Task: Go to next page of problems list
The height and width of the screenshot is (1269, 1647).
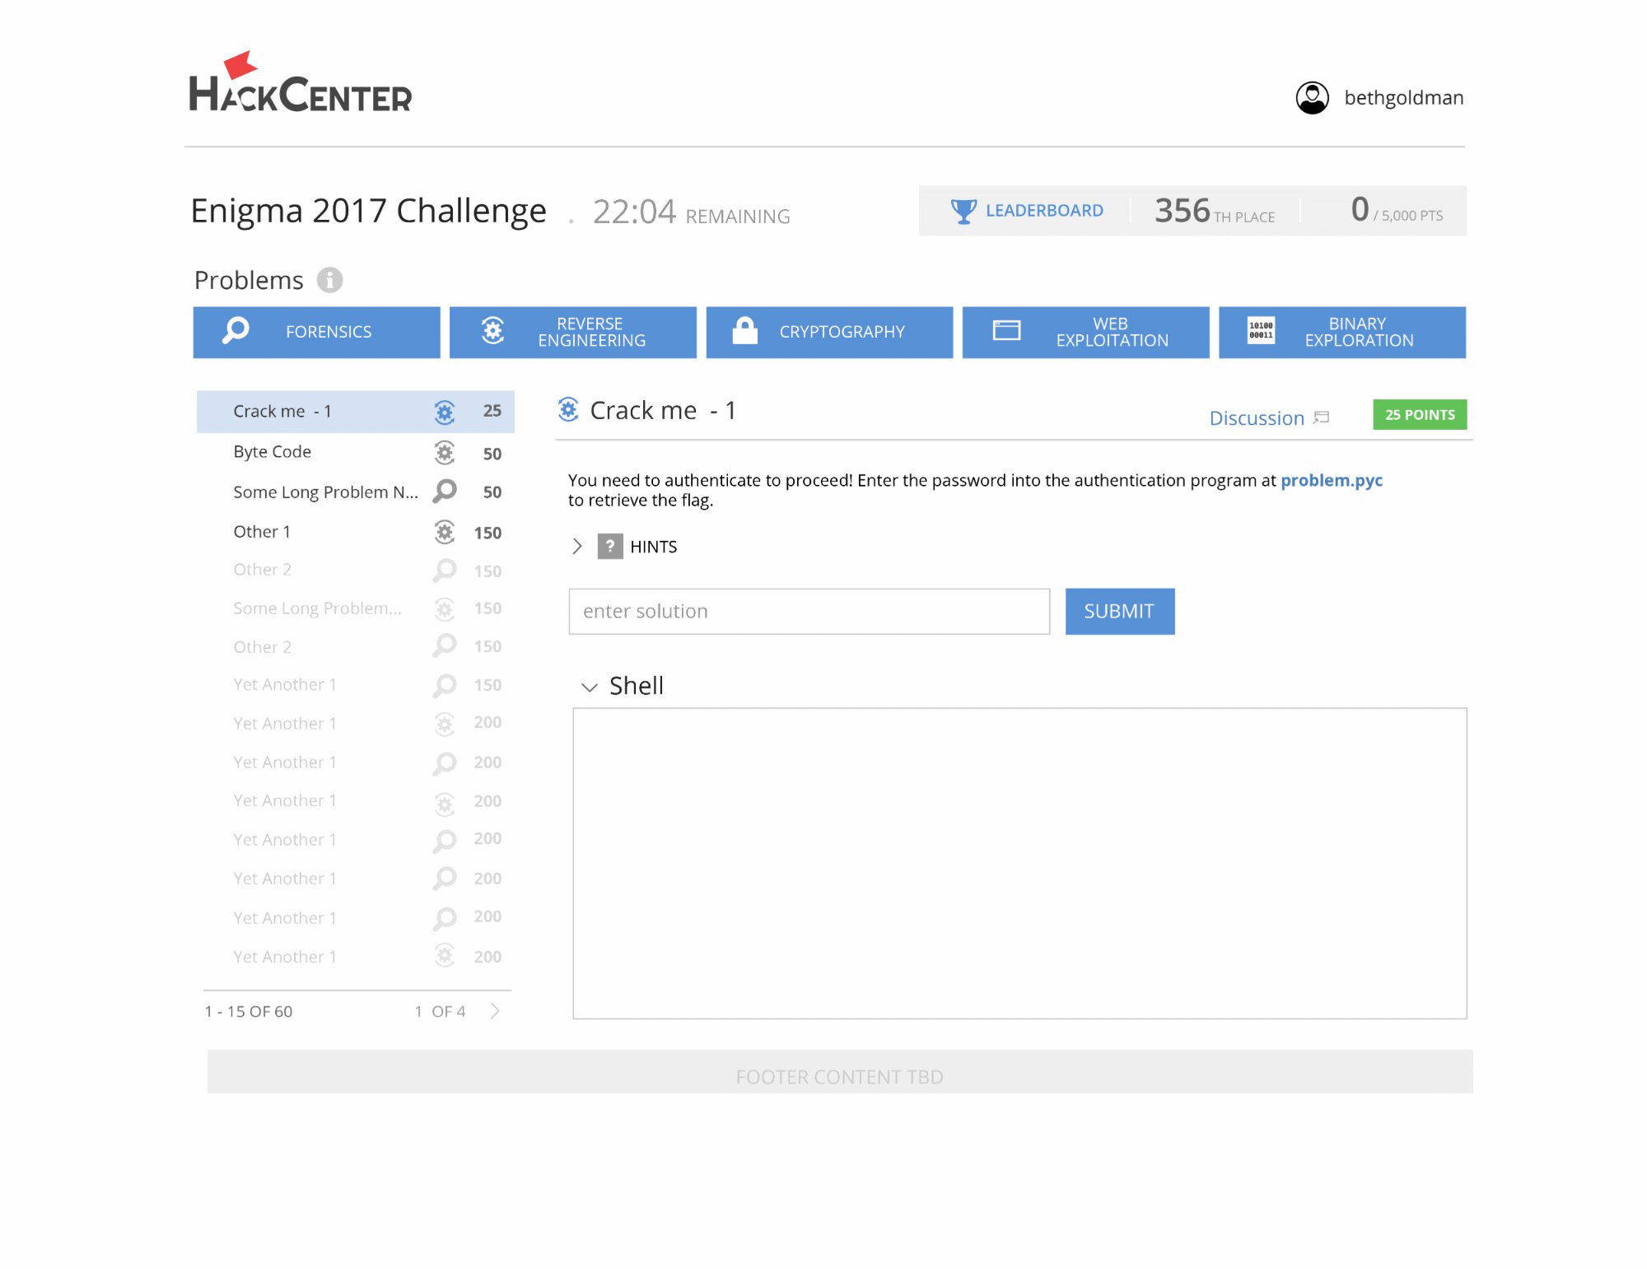Action: tap(495, 1011)
